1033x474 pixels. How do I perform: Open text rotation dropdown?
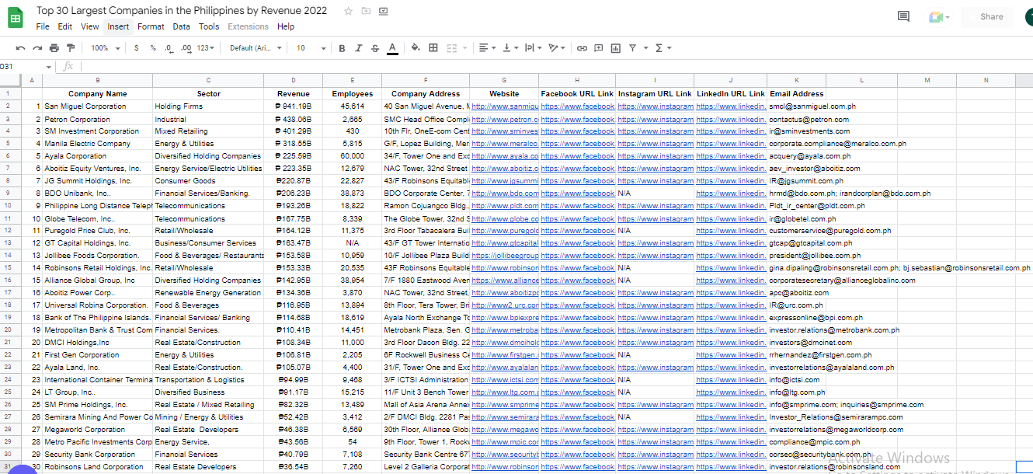pyautogui.click(x=557, y=48)
